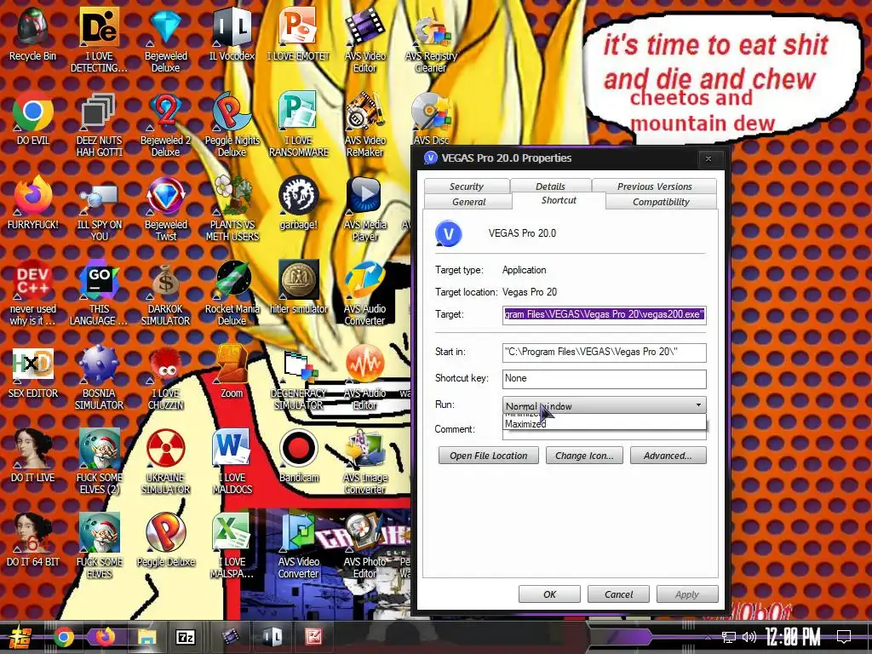872x654 pixels.
Task: Select the DO EVIL Chrome desktop icon
Action: (33, 119)
